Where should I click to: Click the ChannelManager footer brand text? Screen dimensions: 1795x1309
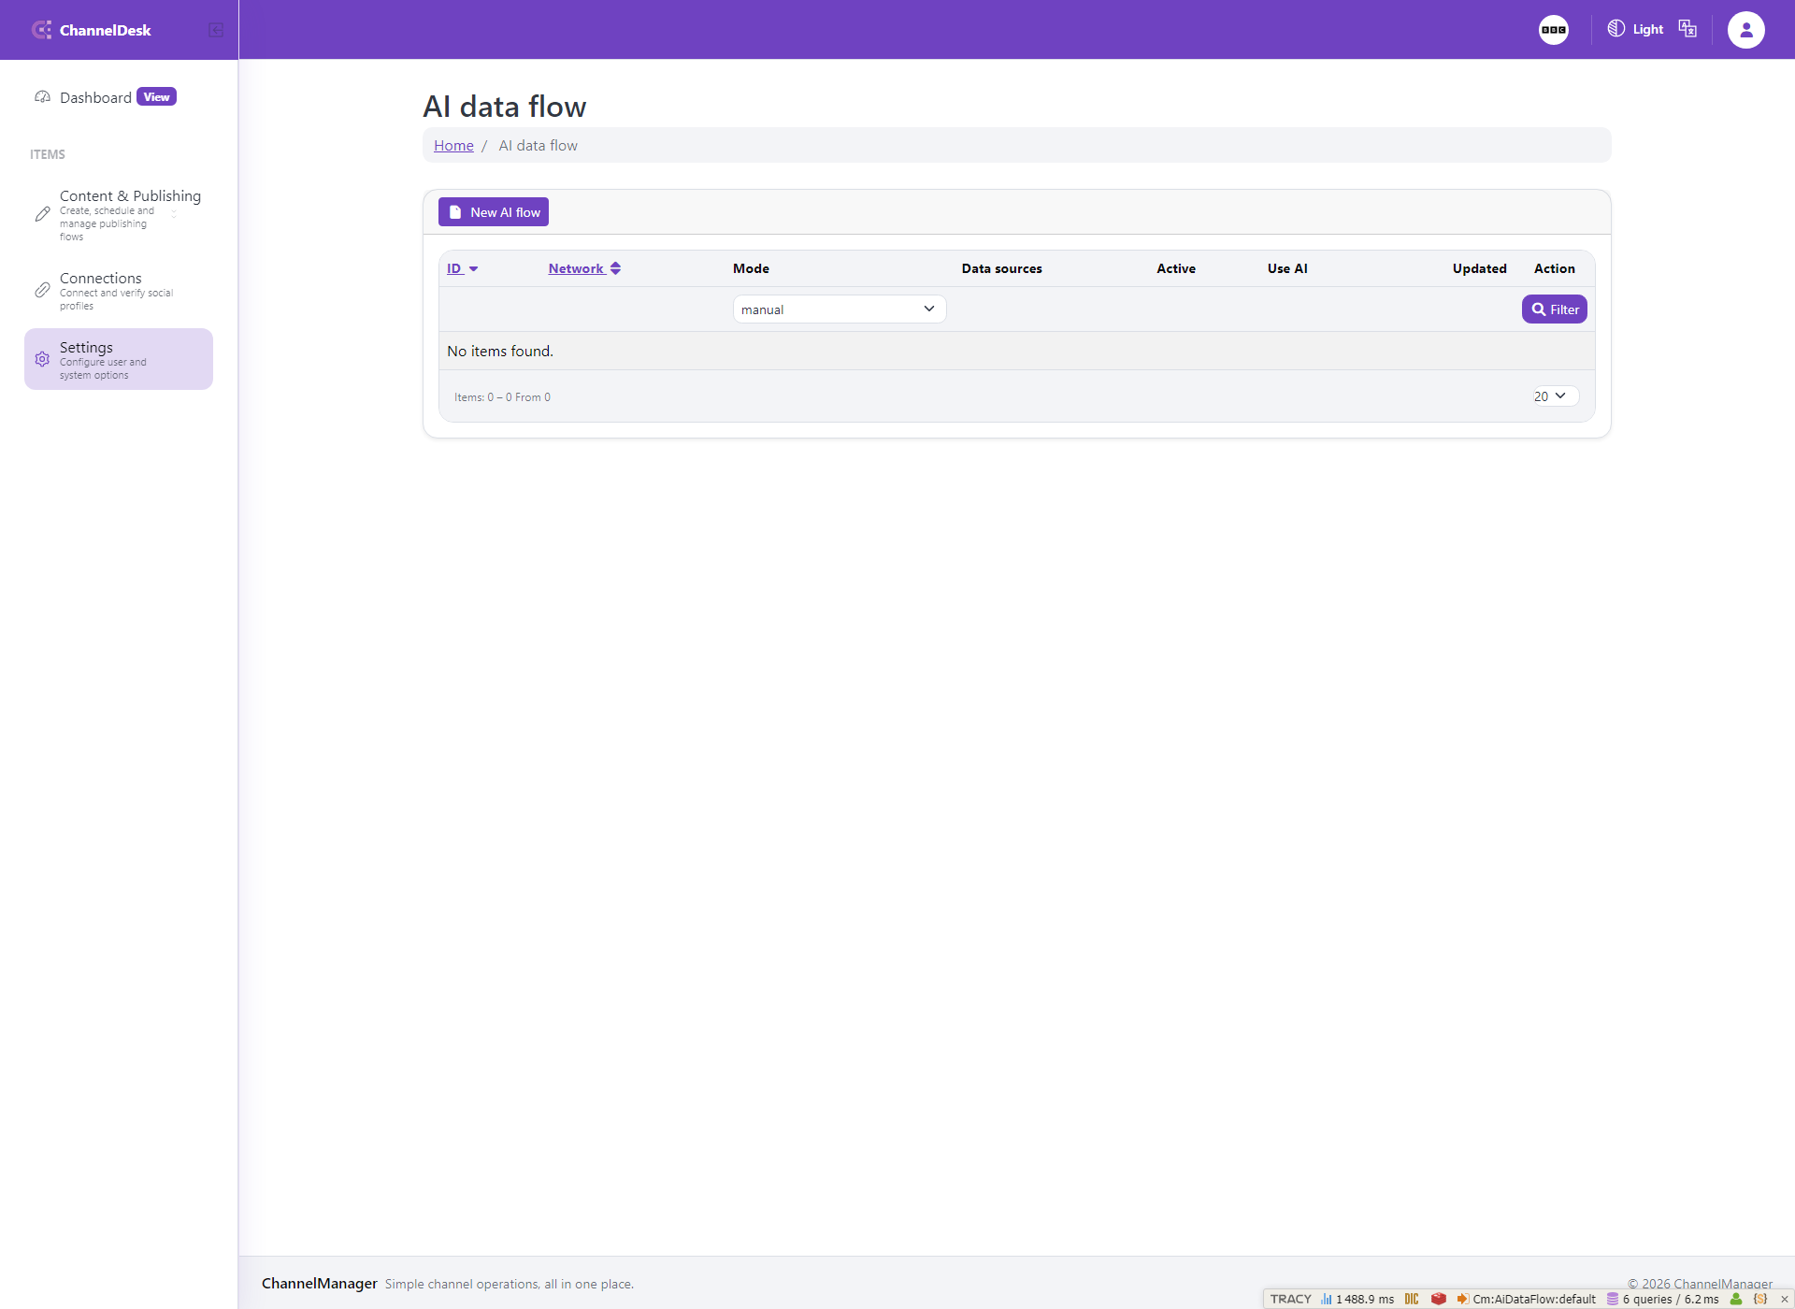[x=320, y=1283]
